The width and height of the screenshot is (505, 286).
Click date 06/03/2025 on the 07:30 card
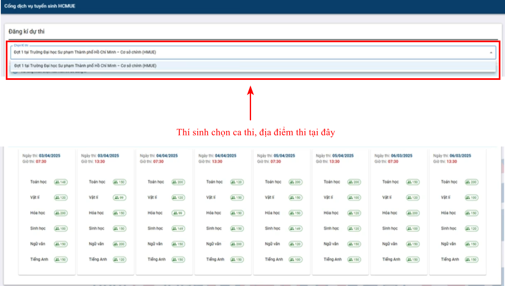[402, 156]
